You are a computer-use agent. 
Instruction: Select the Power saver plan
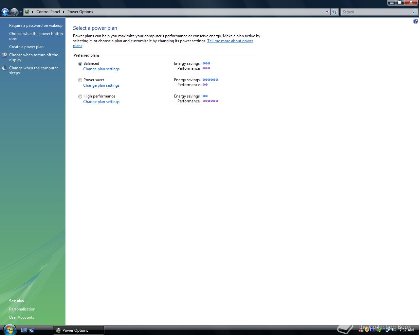(x=80, y=80)
